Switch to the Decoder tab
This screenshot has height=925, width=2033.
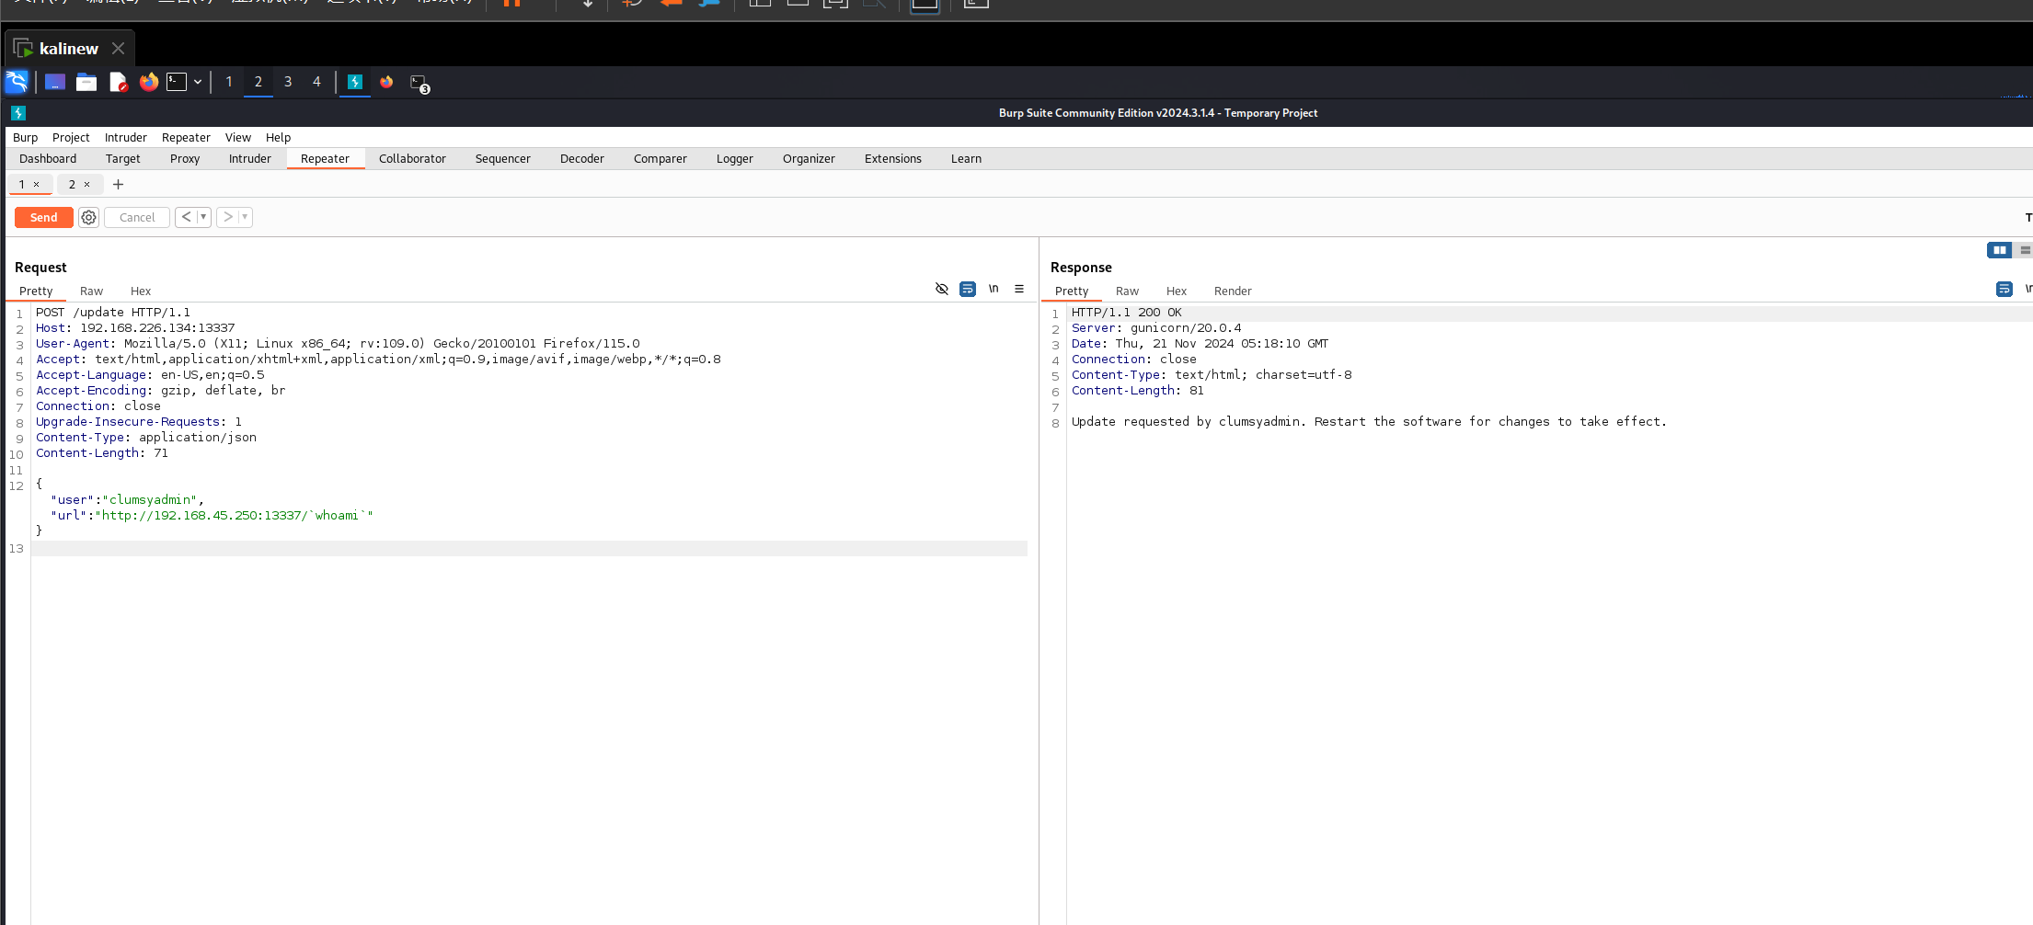582,158
